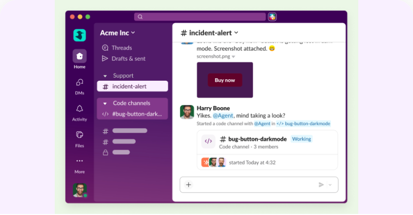The width and height of the screenshot is (413, 215).
Task: Open the bug-button-darkmode link in message
Action: coord(303,123)
